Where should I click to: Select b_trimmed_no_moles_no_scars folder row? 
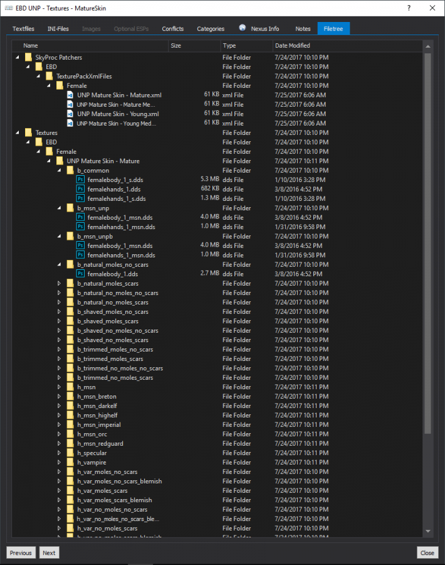(217, 369)
